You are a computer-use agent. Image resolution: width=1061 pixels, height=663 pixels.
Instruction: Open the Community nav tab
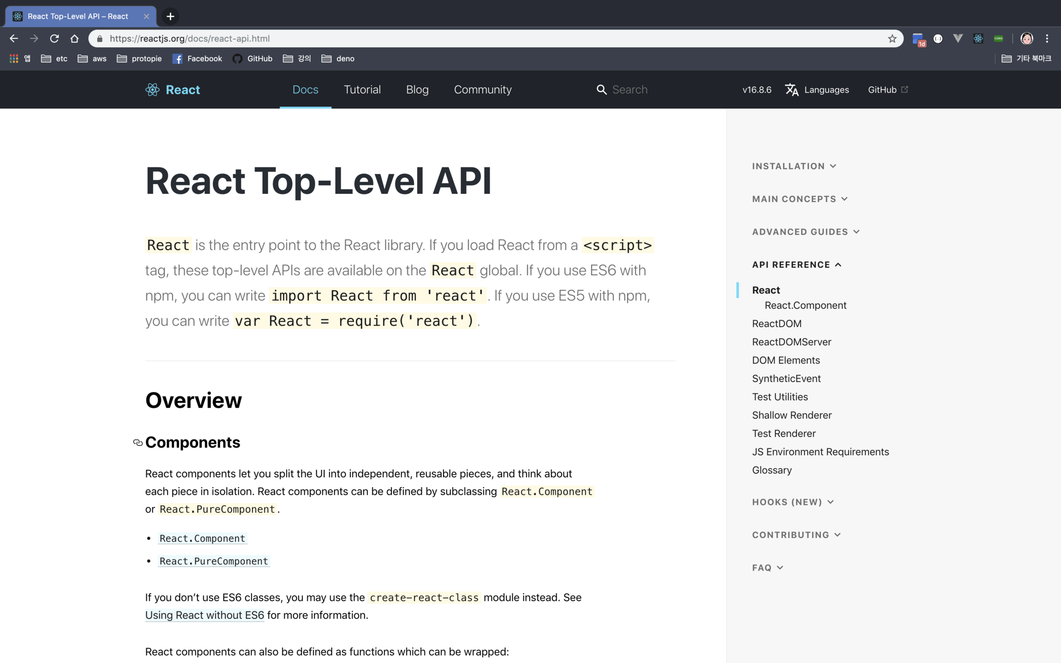click(x=482, y=89)
